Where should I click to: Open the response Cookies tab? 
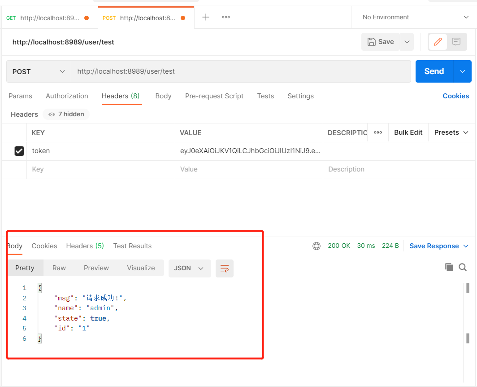coord(44,246)
